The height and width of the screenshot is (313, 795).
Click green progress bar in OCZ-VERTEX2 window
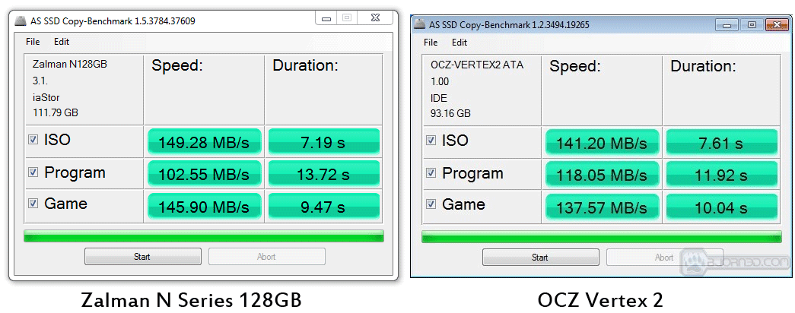point(601,236)
